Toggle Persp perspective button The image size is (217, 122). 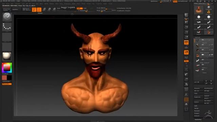[x=186, y=42]
